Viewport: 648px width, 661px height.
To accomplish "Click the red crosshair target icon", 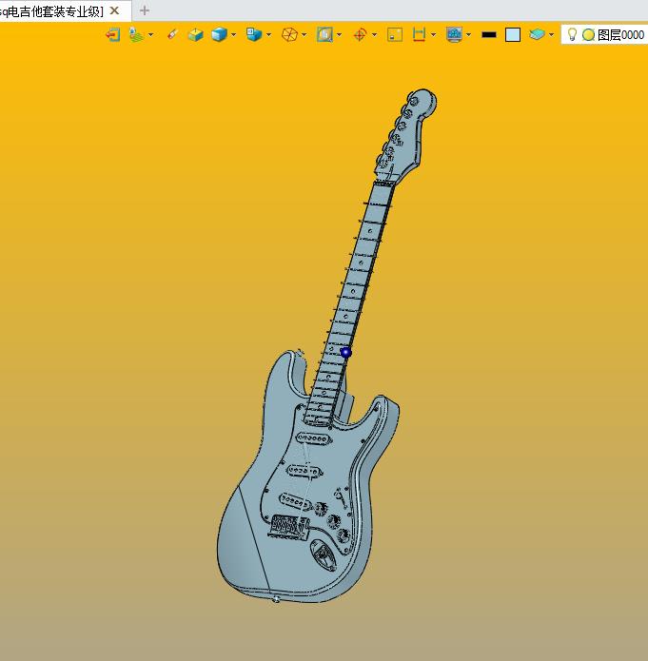I will (360, 34).
